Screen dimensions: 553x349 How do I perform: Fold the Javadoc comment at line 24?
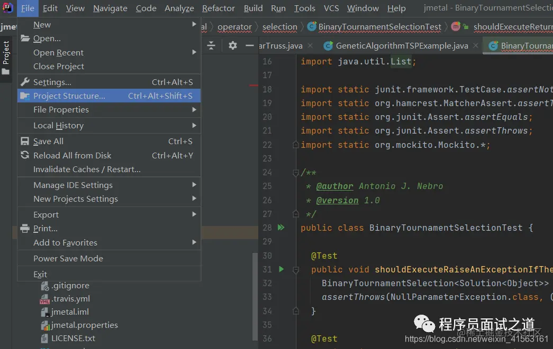coord(295,173)
